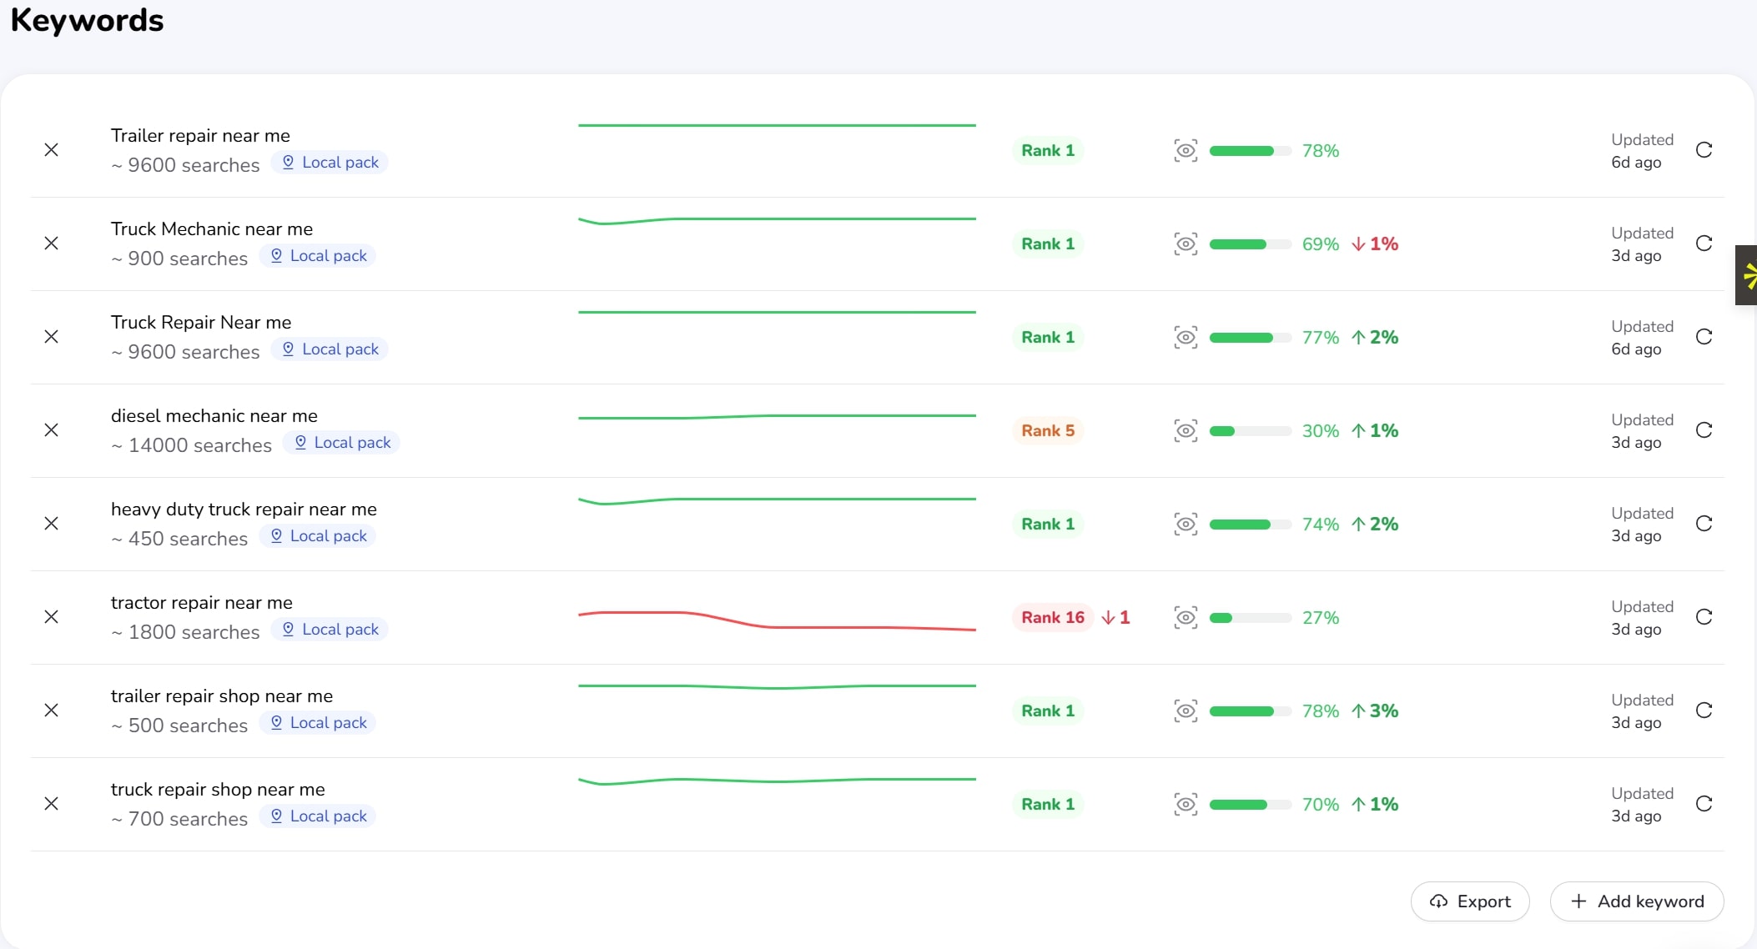The image size is (1757, 949).
Task: Toggle visibility eye icon on 'tractor repair near me'
Action: (x=1186, y=617)
